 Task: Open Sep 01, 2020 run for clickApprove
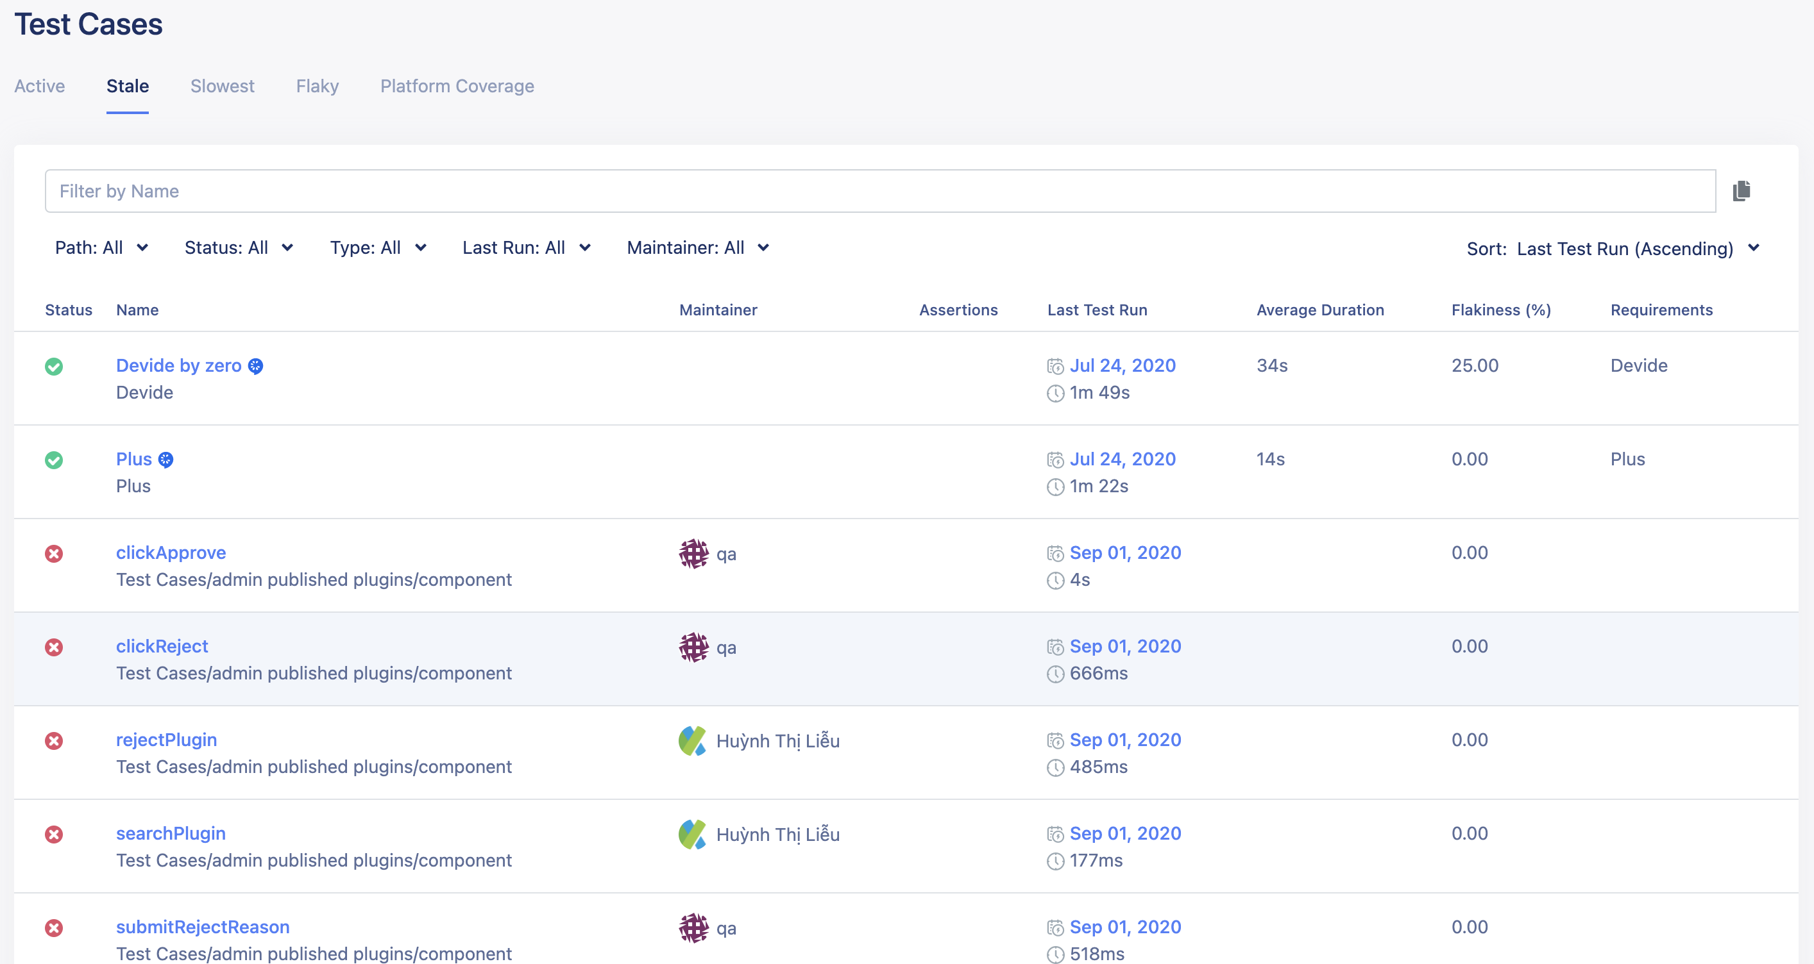pyautogui.click(x=1125, y=553)
